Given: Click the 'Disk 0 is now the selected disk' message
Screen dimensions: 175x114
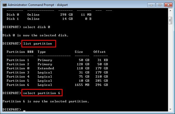Looking at the screenshot, I should [35, 35].
